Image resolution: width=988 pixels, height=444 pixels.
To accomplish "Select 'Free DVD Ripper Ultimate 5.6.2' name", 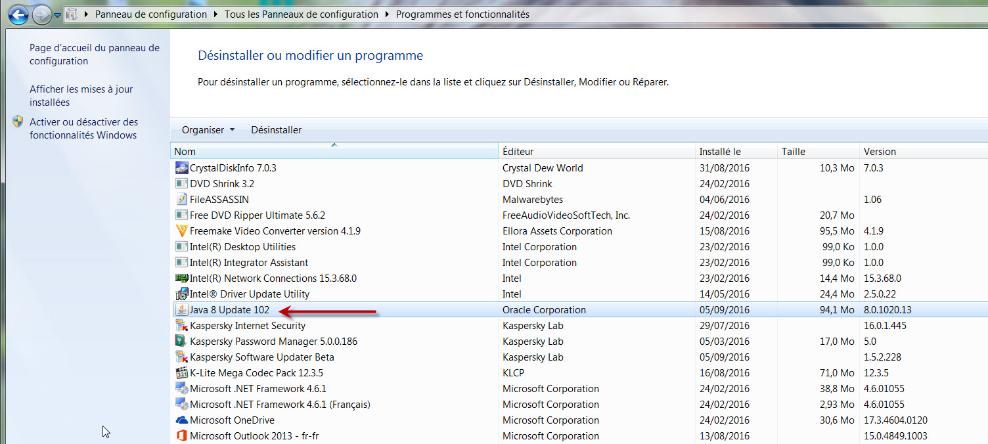I will tap(258, 215).
